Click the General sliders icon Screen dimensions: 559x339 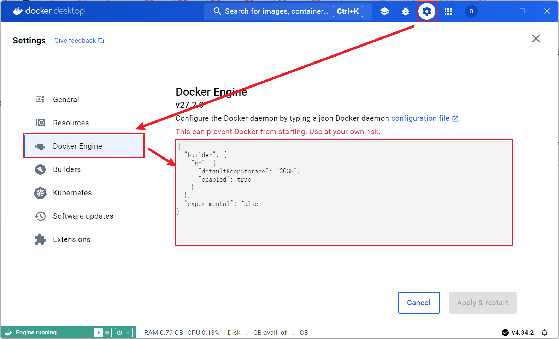[x=40, y=99]
